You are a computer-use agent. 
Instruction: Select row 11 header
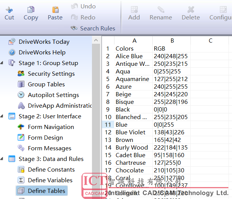tap(108, 125)
